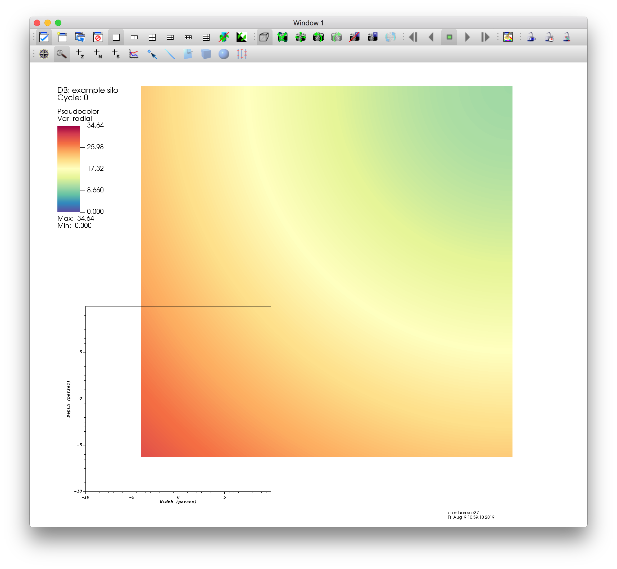This screenshot has width=617, height=569.
Task: Click the undo view camera icon
Action: pyautogui.click(x=318, y=37)
